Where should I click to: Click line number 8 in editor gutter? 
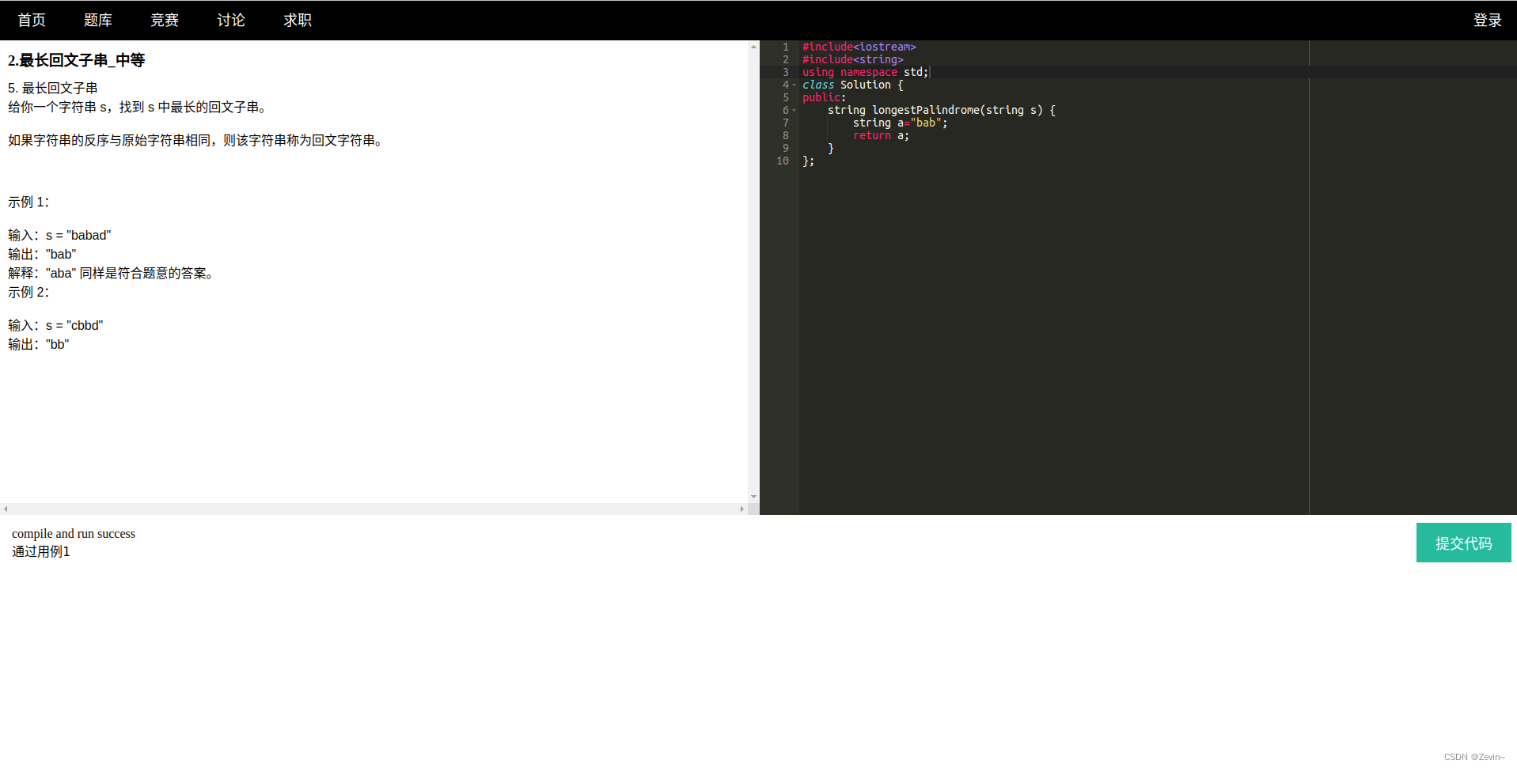click(x=786, y=135)
